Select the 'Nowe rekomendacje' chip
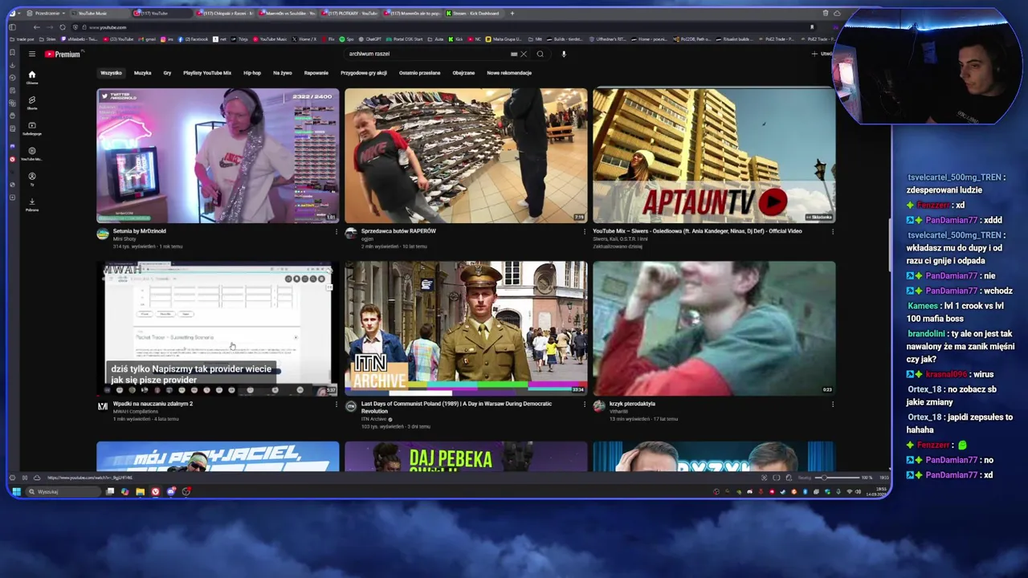The height and width of the screenshot is (578, 1028). (x=509, y=73)
